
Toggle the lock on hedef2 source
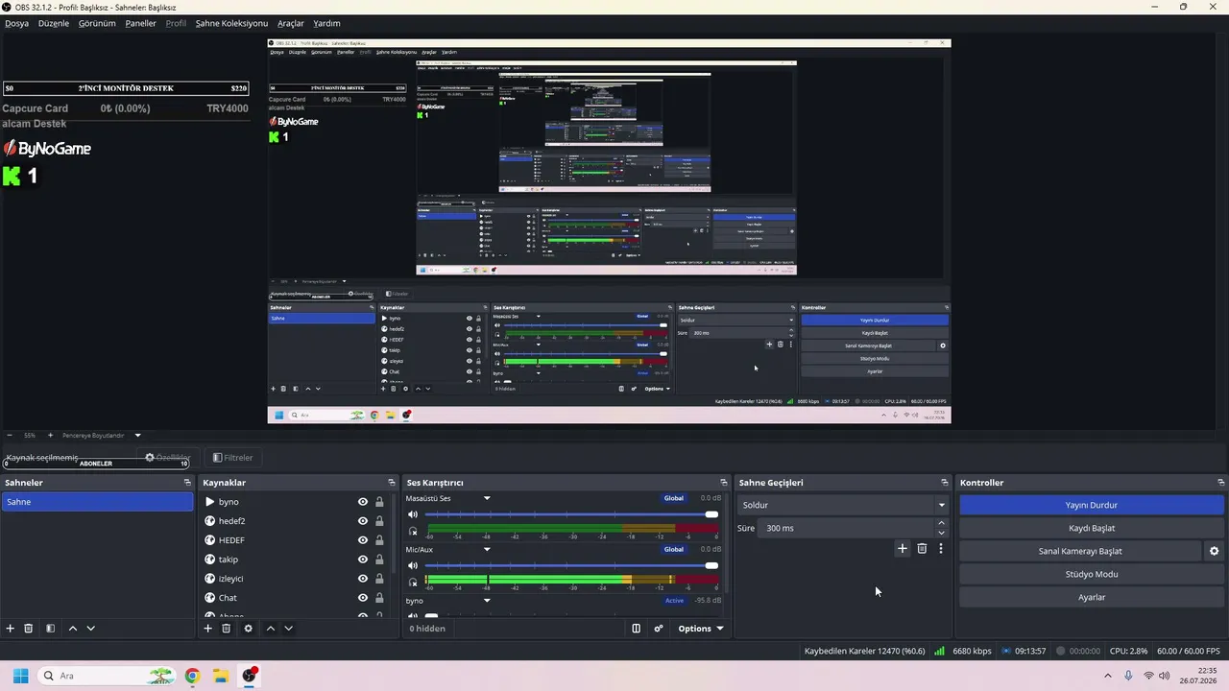[x=379, y=521]
